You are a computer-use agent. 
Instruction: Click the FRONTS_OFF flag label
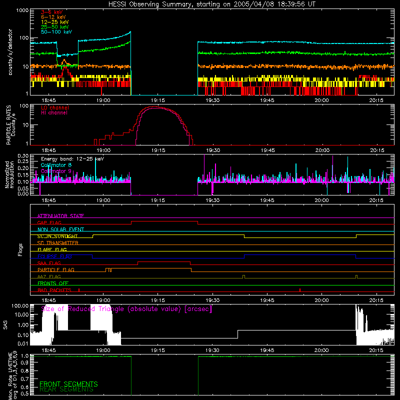coord(53,283)
